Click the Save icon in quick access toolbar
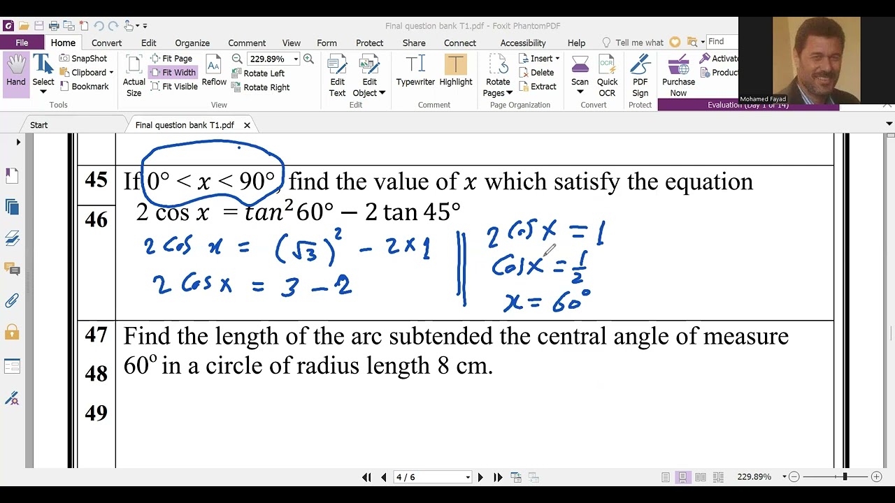The height and width of the screenshot is (503, 895). 39,26
